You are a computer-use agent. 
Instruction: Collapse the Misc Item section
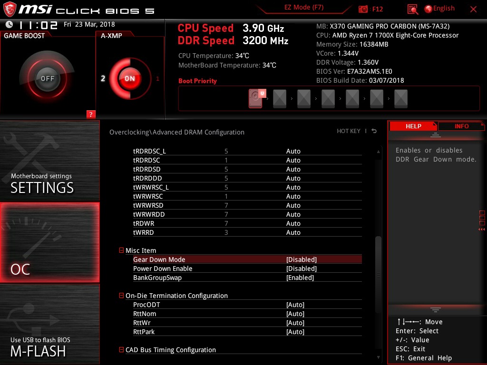121,250
